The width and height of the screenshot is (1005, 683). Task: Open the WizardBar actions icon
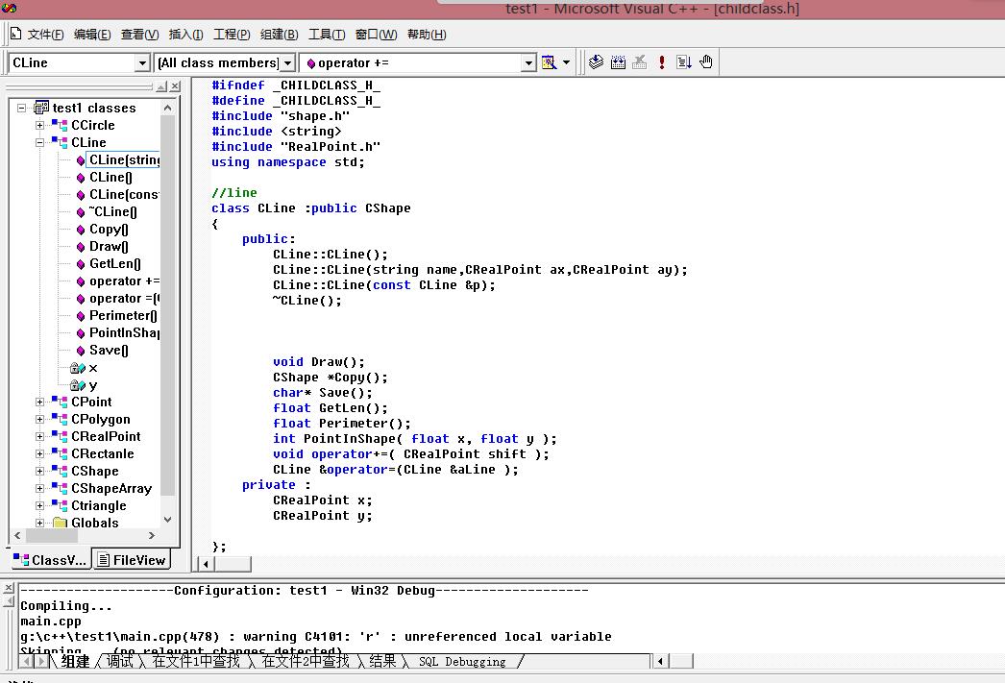point(549,62)
